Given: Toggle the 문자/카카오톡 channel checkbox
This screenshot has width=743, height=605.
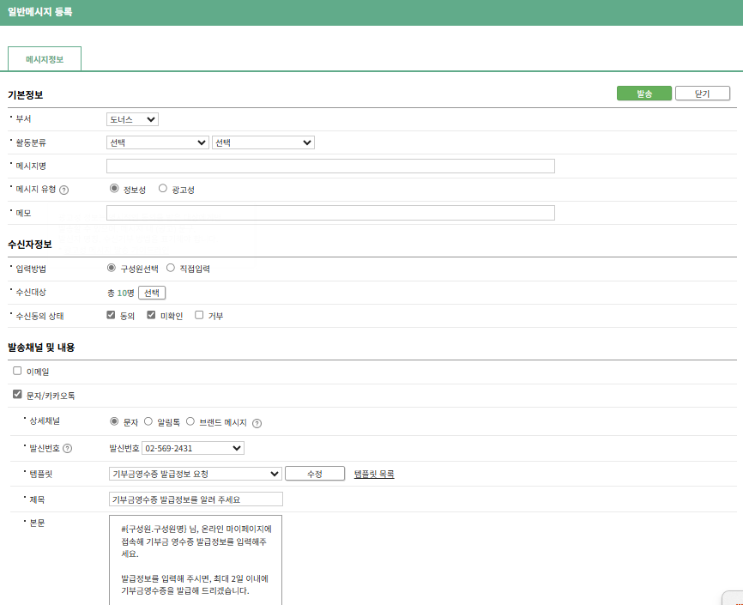Looking at the screenshot, I should click(17, 394).
